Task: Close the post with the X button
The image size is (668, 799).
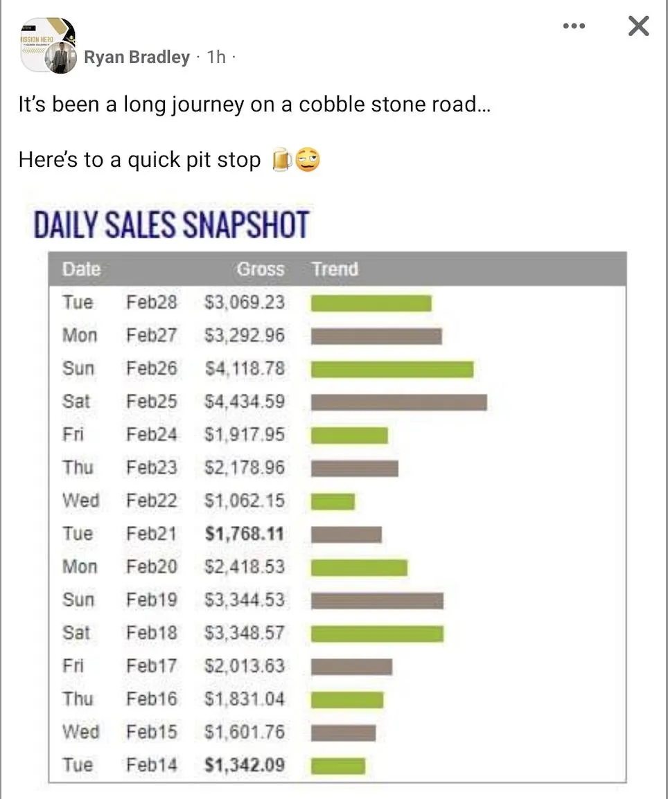Action: tap(638, 26)
